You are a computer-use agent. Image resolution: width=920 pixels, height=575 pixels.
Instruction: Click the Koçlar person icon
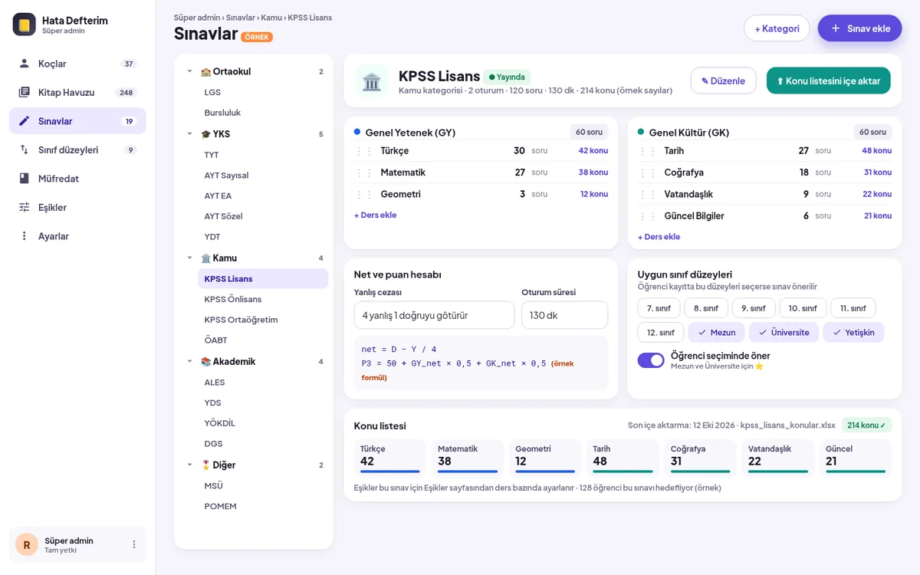tap(25, 64)
